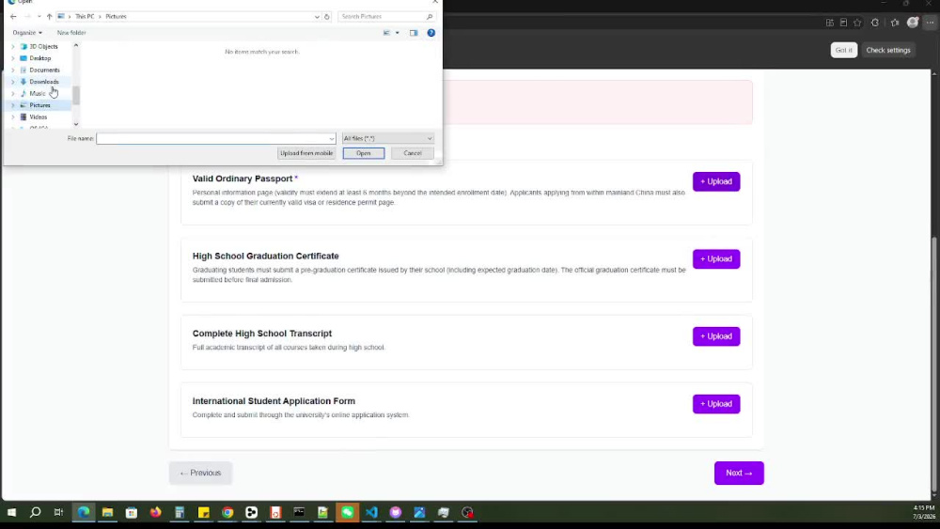Open Firefox from taskbar
This screenshot has height=529, width=940.
point(155,512)
